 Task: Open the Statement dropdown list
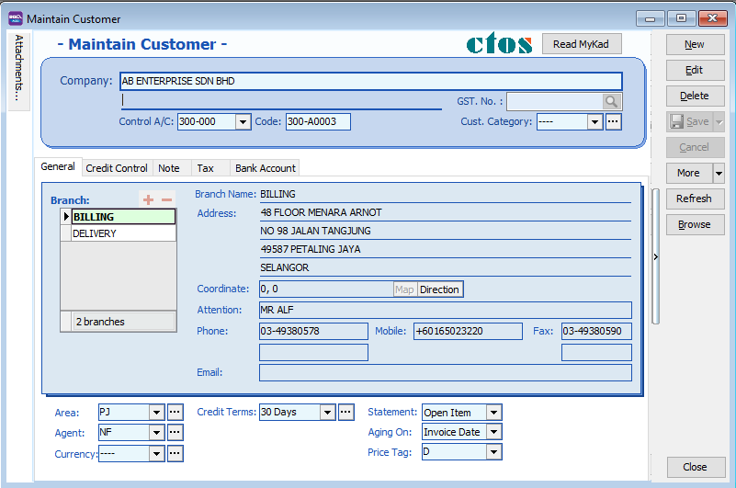493,413
